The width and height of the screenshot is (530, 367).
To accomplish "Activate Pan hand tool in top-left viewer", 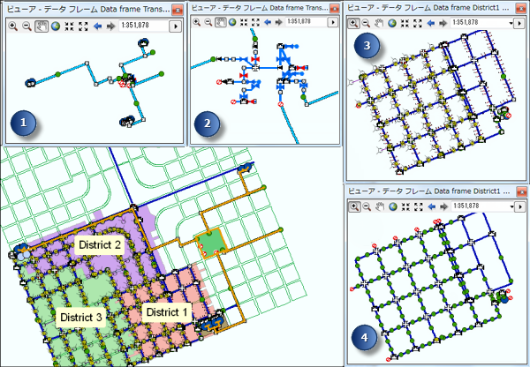I will click(42, 26).
